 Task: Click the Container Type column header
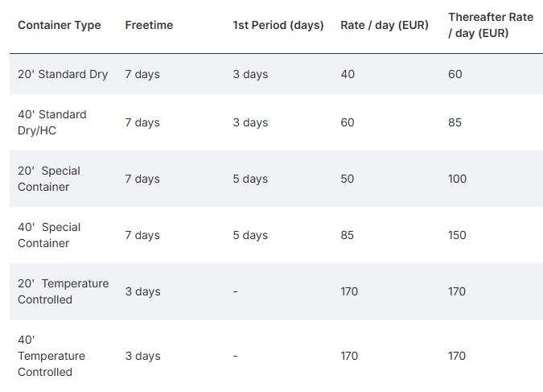click(x=60, y=25)
